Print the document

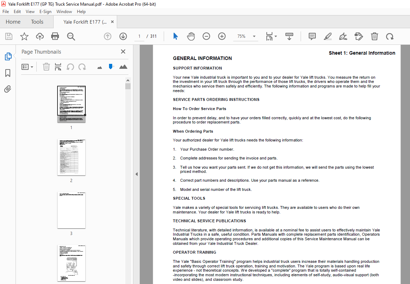tap(55, 36)
